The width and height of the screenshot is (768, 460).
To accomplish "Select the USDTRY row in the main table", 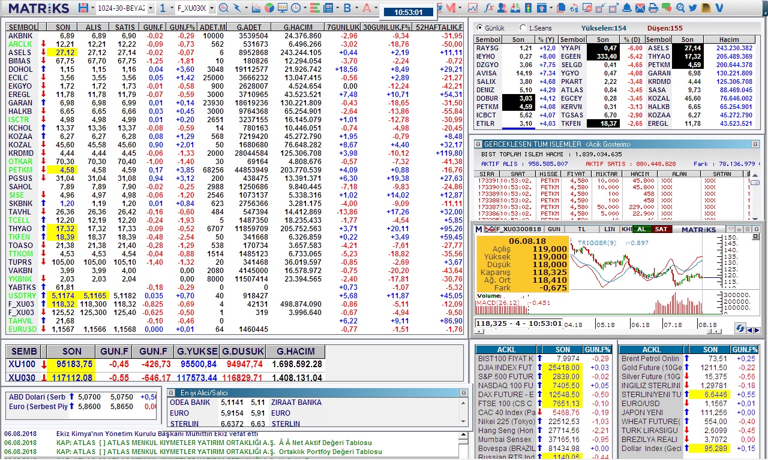I will (235, 296).
